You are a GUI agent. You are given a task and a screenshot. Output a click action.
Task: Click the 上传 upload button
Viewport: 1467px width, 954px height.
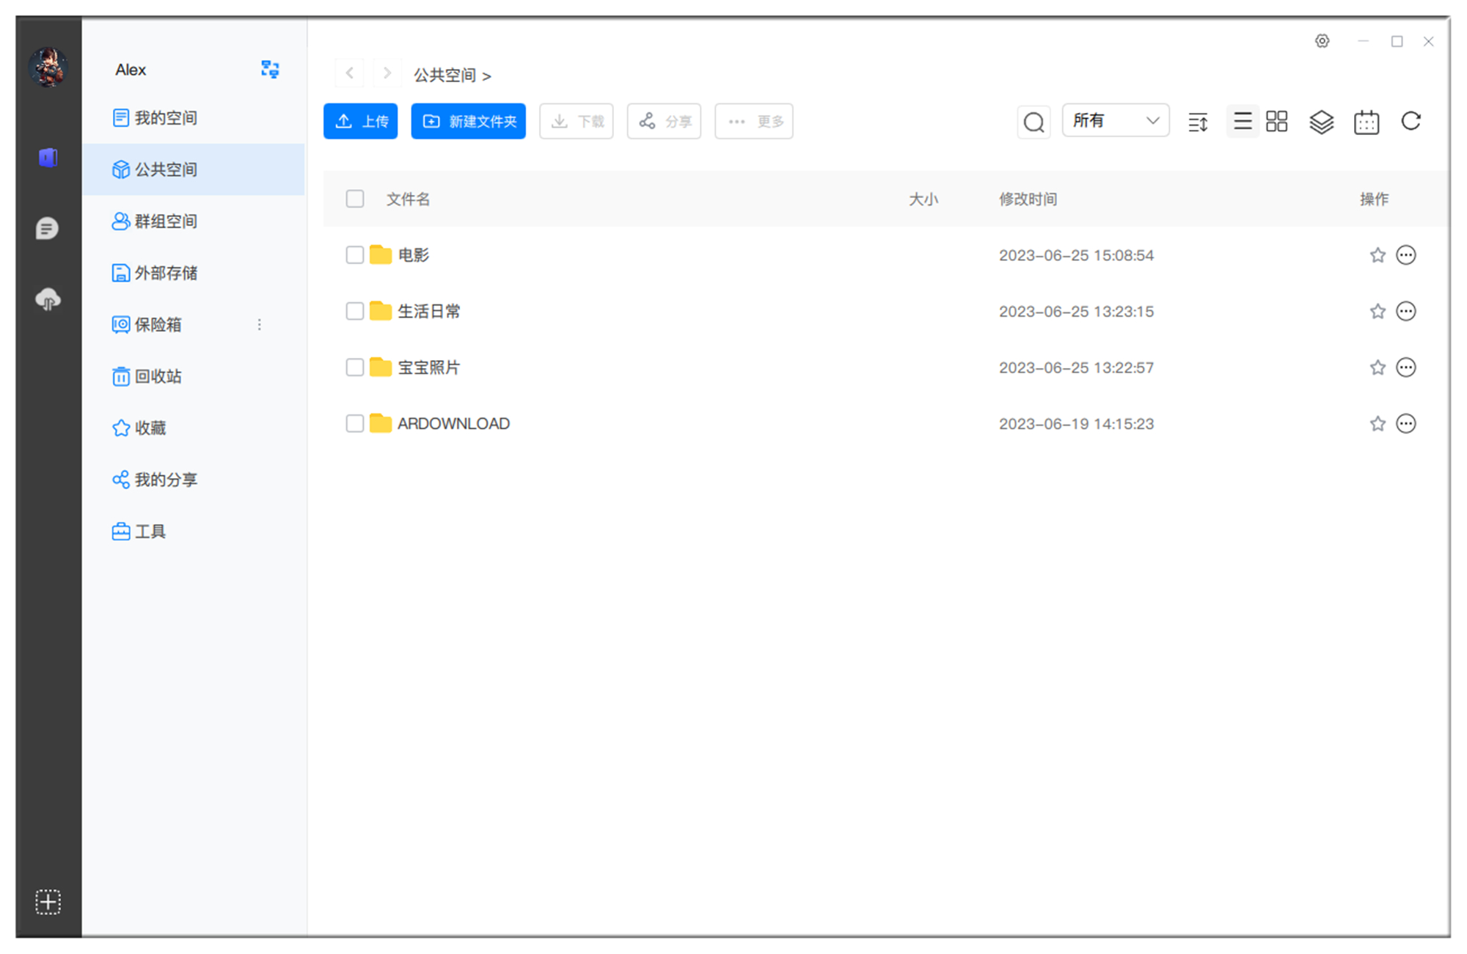coord(360,121)
